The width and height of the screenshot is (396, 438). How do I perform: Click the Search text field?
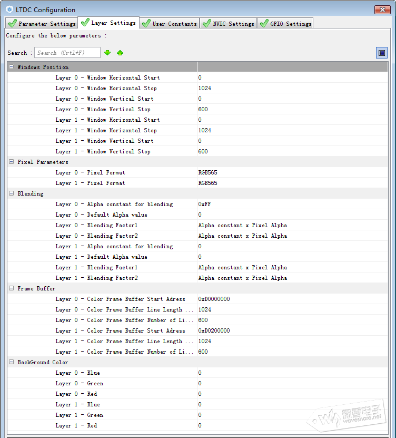(67, 53)
